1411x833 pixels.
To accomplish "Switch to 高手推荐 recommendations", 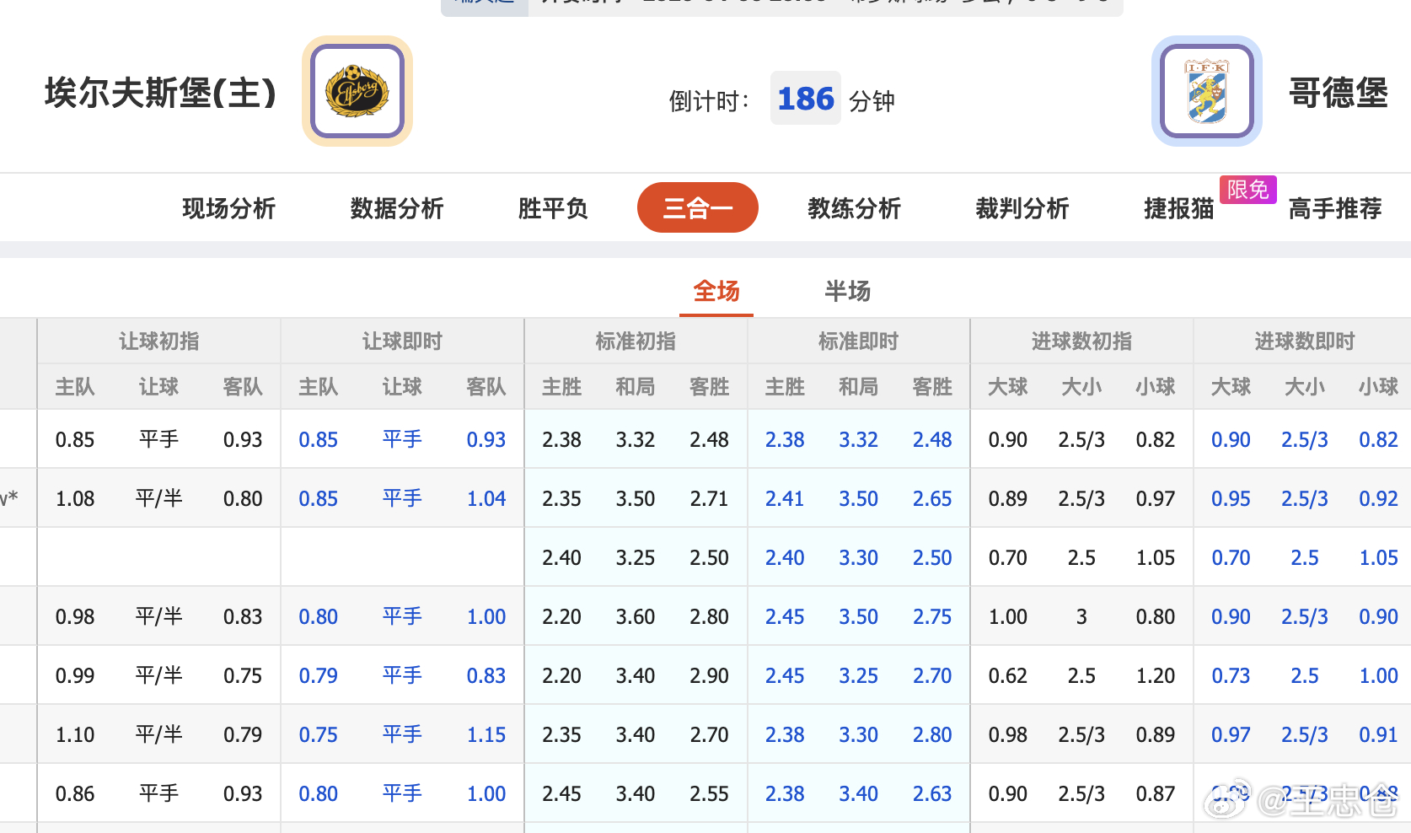I will [1334, 208].
